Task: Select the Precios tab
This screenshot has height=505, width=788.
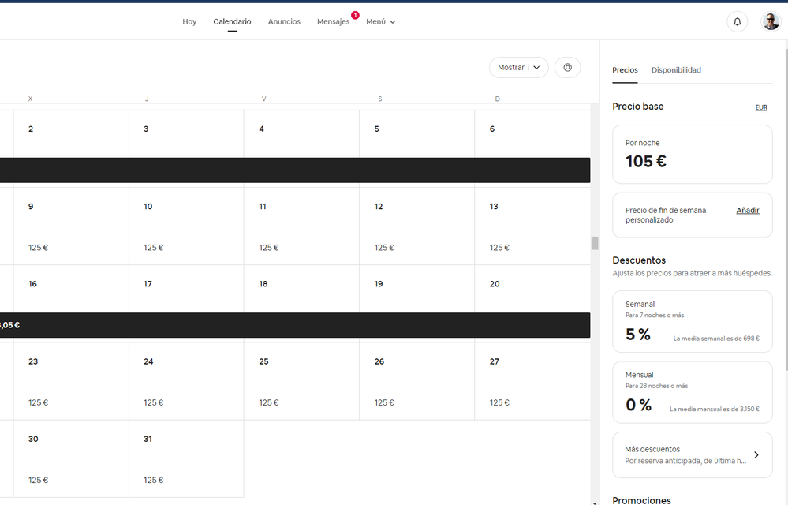Action: [625, 70]
